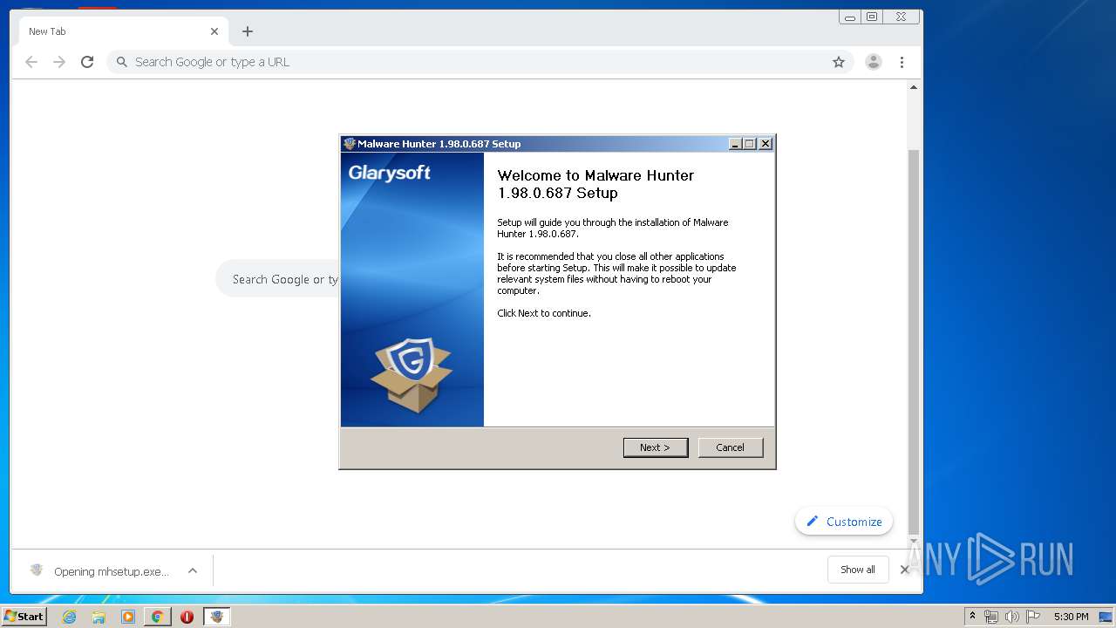Minimize the Chrome window

(850, 17)
